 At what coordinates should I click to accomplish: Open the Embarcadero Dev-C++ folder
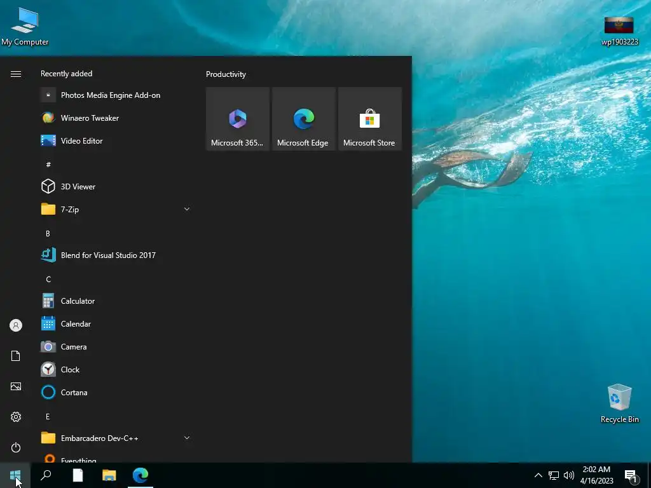116,438
